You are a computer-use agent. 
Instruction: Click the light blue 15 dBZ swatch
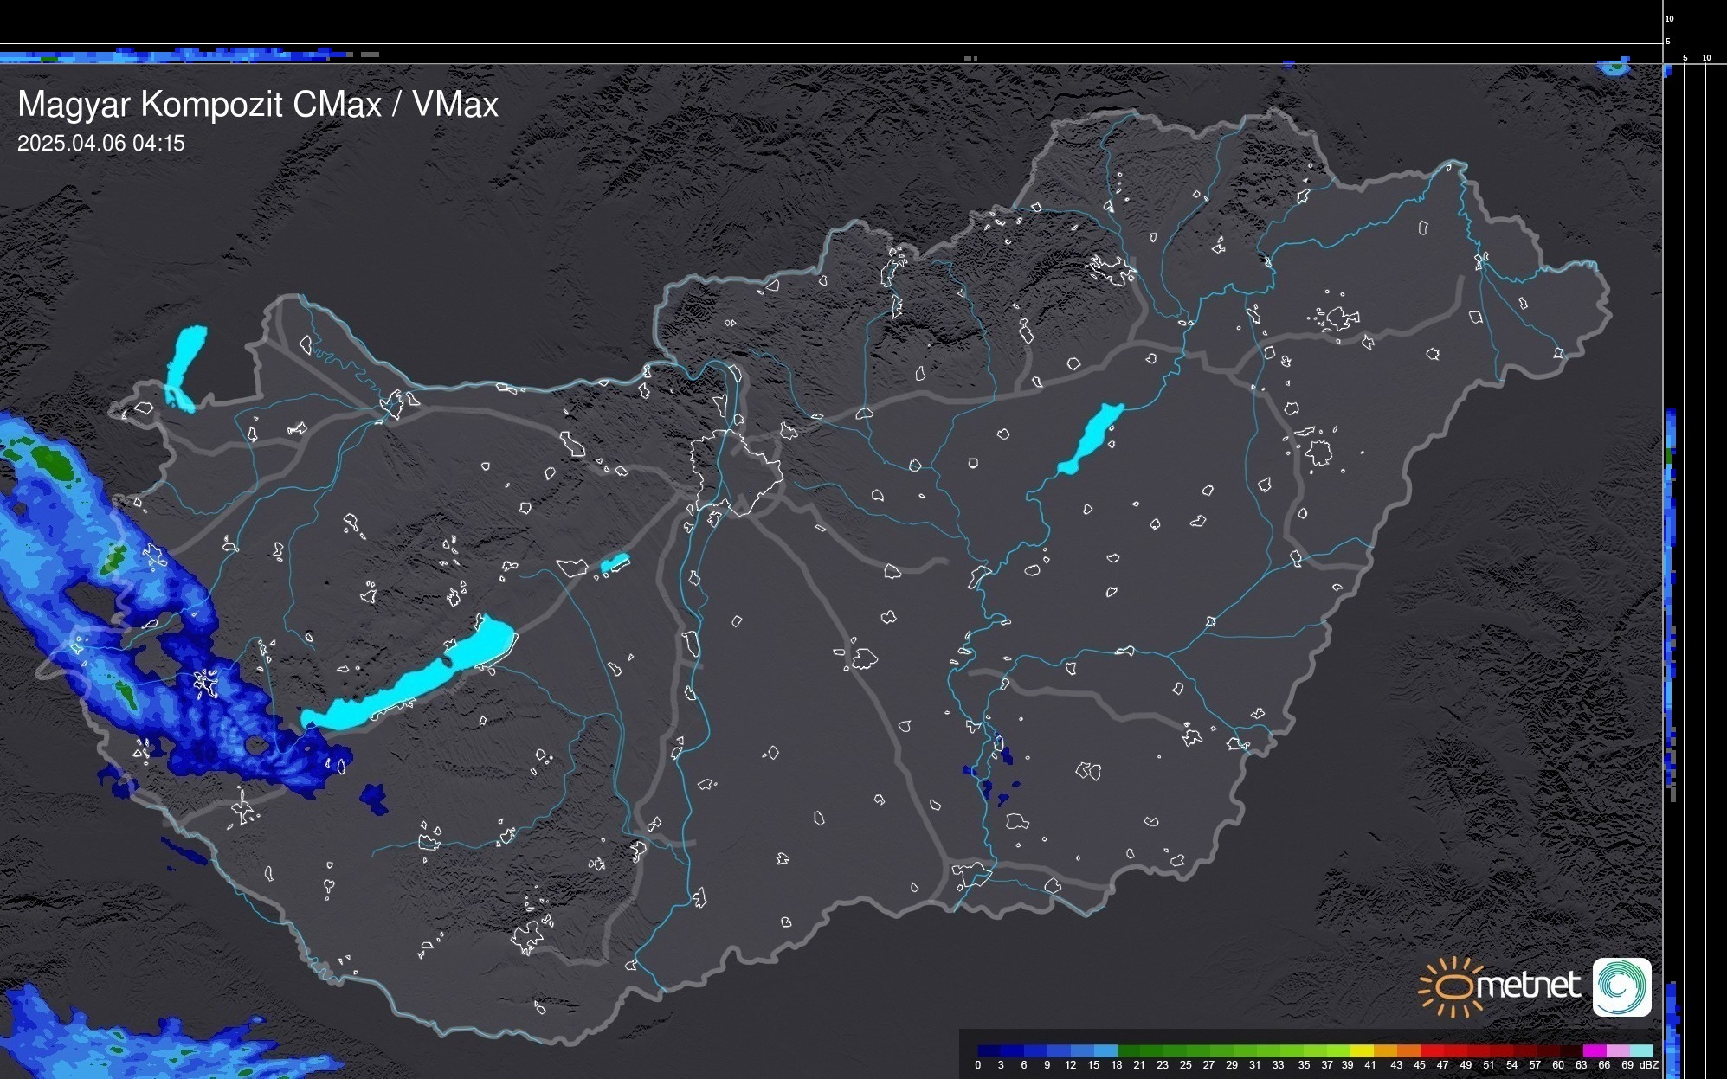tap(1105, 1050)
